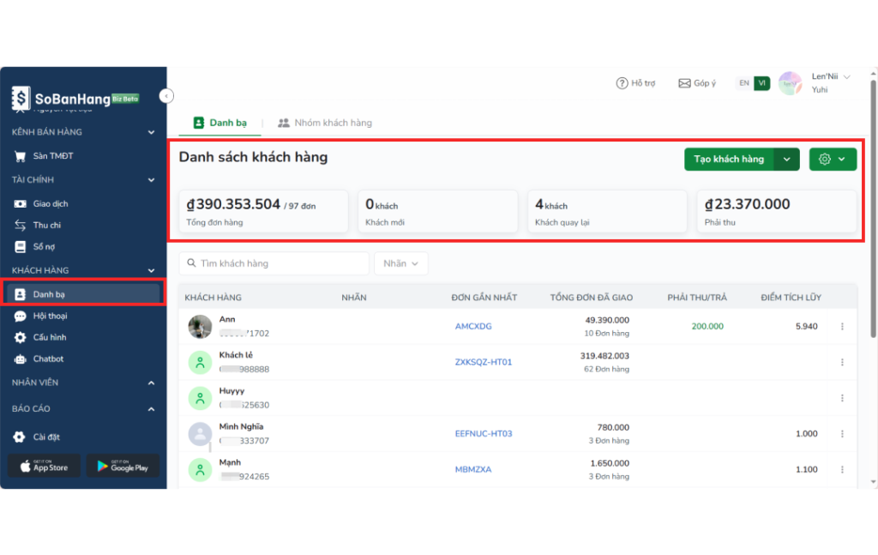Open Thu chi menu item
The image size is (878, 555).
(83, 225)
